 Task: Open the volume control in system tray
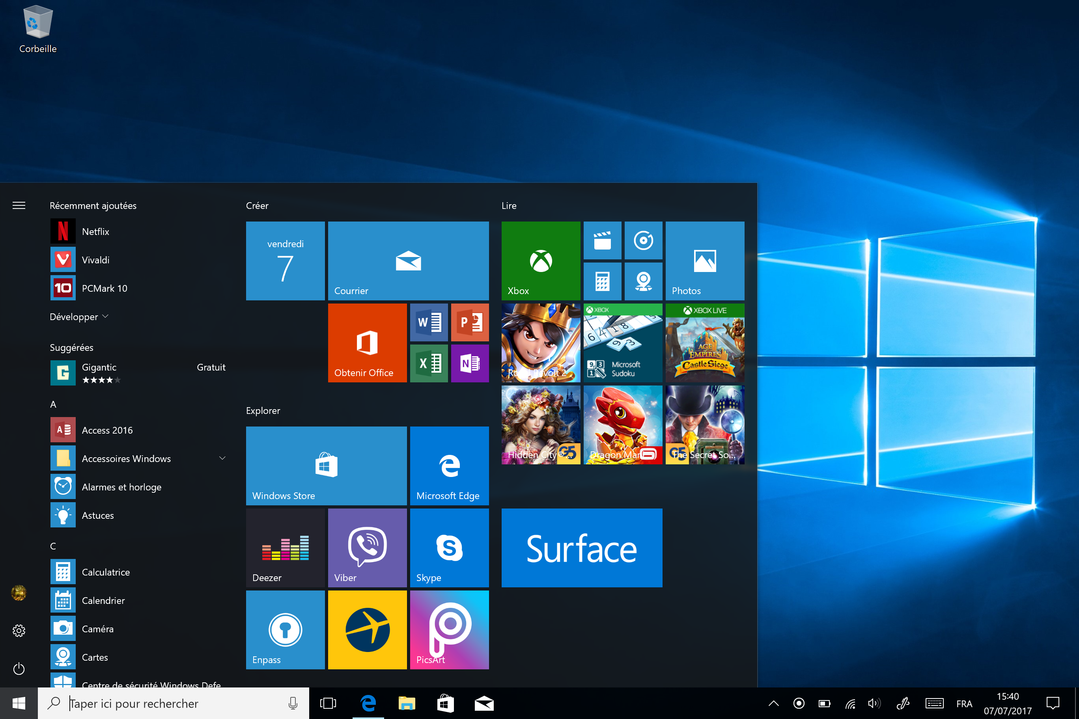point(874,703)
